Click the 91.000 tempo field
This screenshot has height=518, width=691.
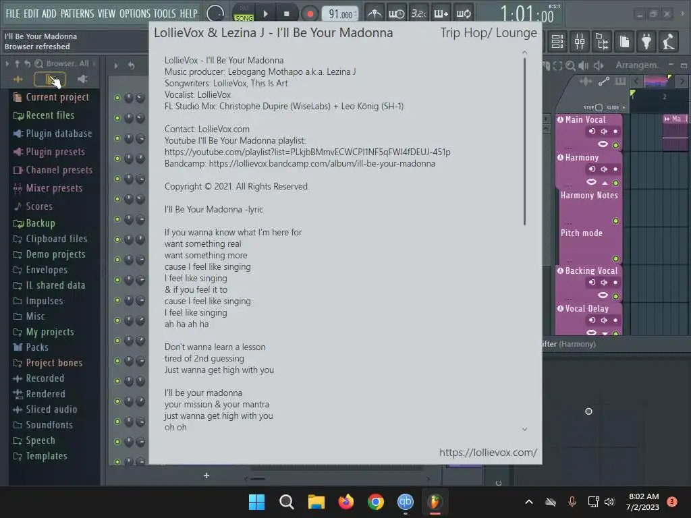tap(340, 14)
